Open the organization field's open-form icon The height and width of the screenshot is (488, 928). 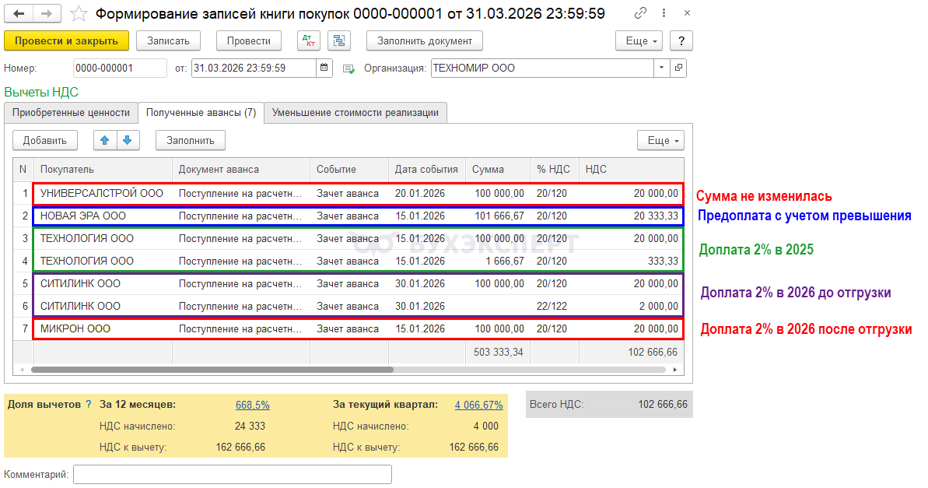tap(678, 68)
